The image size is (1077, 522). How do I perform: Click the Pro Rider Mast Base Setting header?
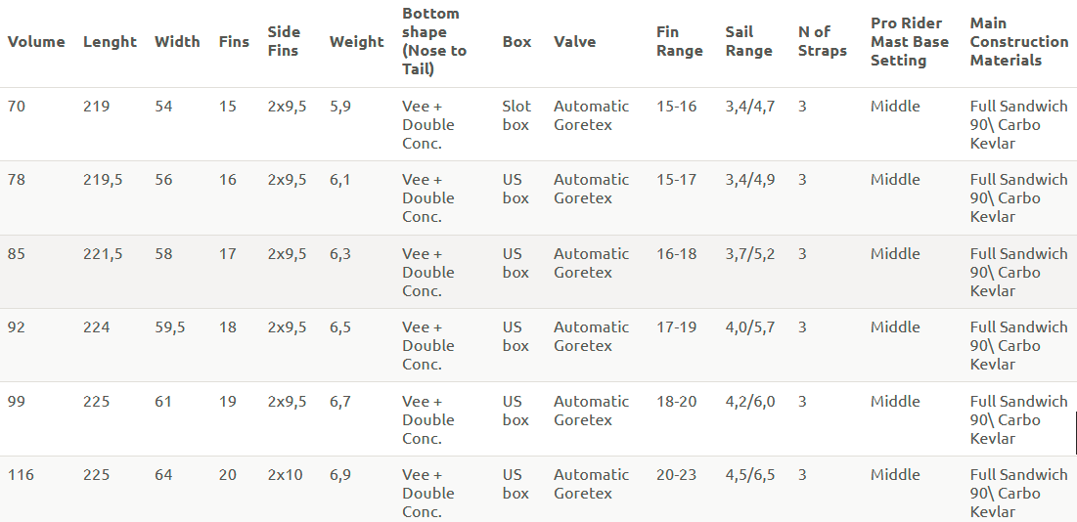pyautogui.click(x=909, y=42)
